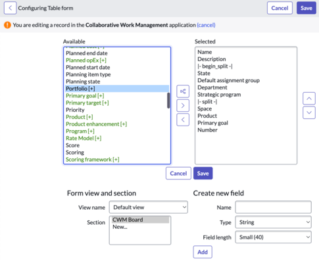Select Space in Selected list
319x261 pixels.
[x=246, y=108]
